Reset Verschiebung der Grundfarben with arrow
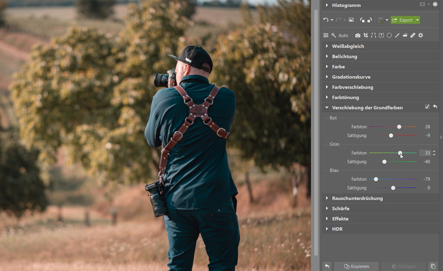Screen dimensions: 443x271 [435, 107]
